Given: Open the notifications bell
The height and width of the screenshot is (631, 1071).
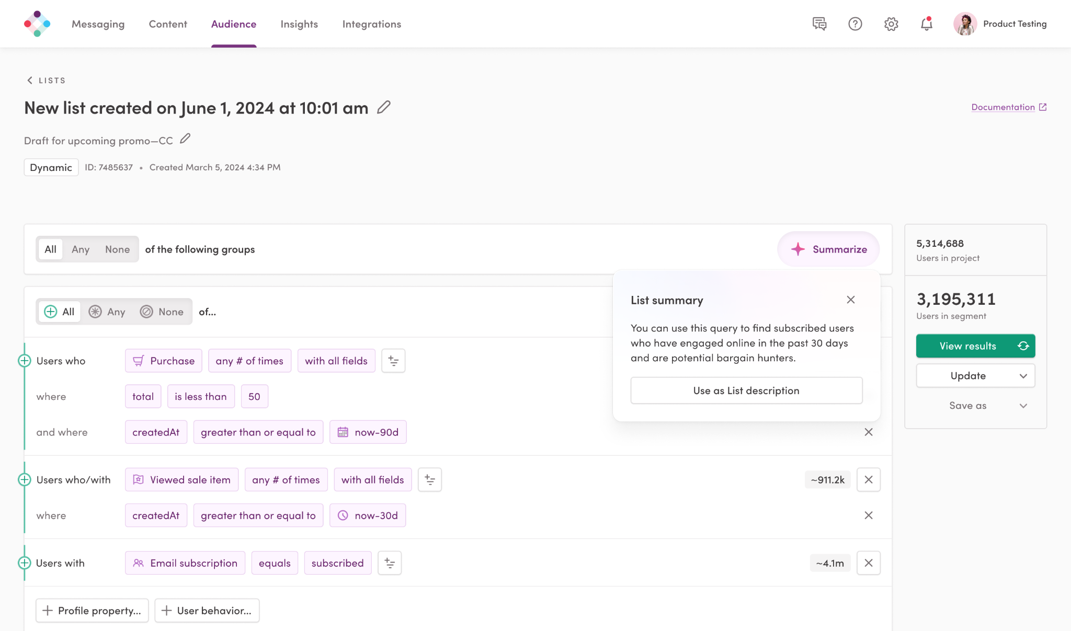Looking at the screenshot, I should 926,24.
